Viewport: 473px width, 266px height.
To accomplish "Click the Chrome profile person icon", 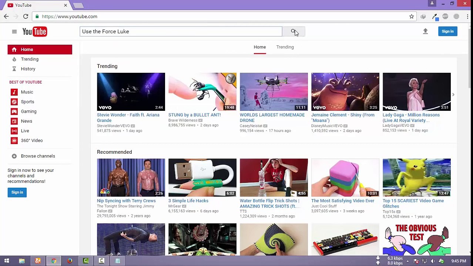I will click(432, 3).
